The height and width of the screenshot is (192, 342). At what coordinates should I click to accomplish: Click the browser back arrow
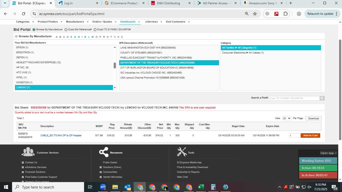coord(6,14)
